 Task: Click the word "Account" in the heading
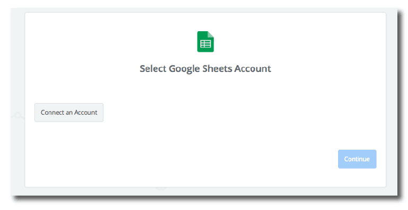tap(253, 69)
